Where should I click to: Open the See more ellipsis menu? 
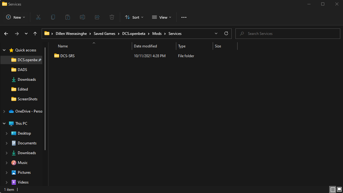pyautogui.click(x=184, y=17)
